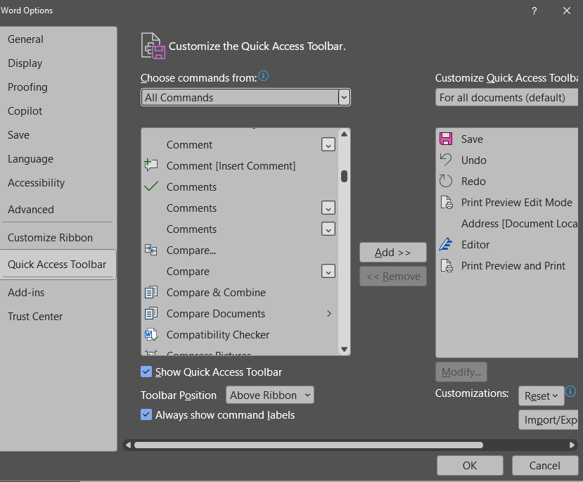
Task: Open the For all documents (default) dropdown
Action: [x=507, y=97]
